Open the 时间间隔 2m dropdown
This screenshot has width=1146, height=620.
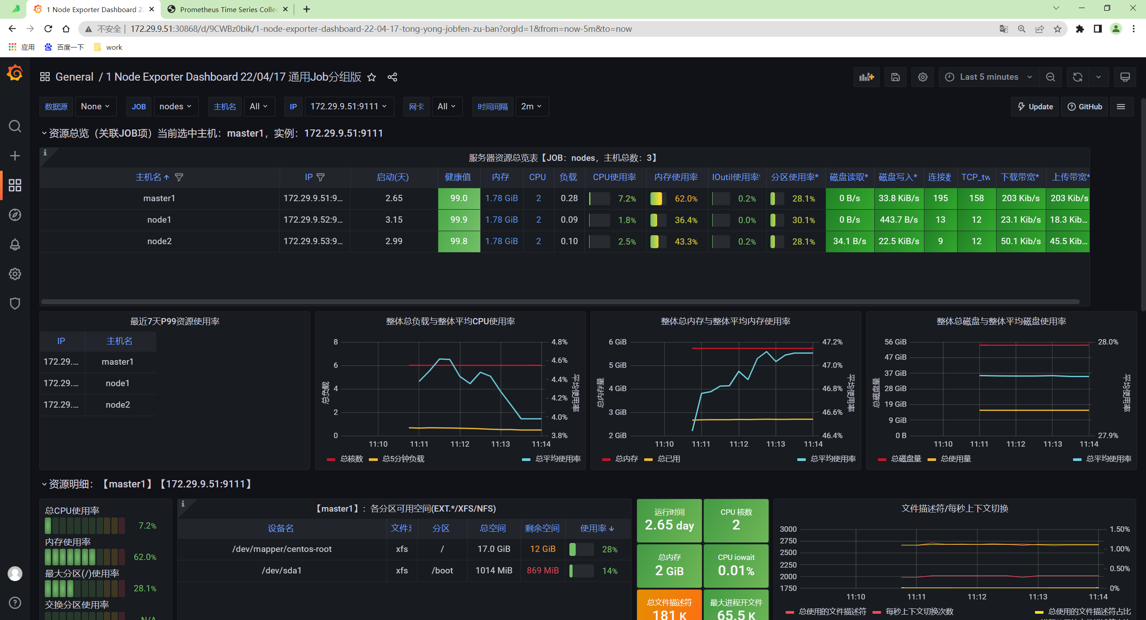point(532,107)
